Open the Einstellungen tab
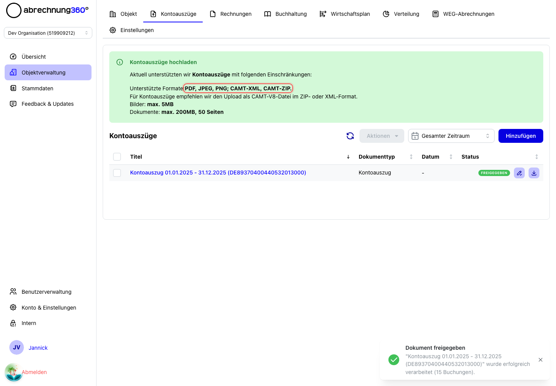Image resolution: width=556 pixels, height=386 pixels. coord(132,30)
